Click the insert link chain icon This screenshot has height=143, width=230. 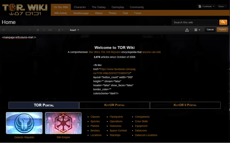coord(50,30)
